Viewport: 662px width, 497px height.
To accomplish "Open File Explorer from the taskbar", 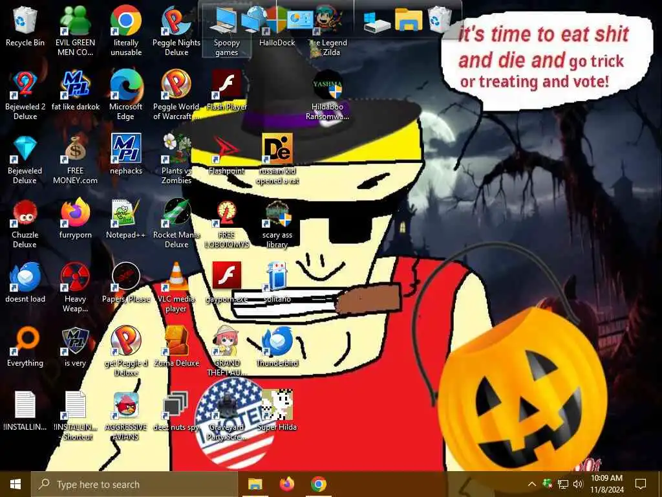I will click(x=255, y=484).
